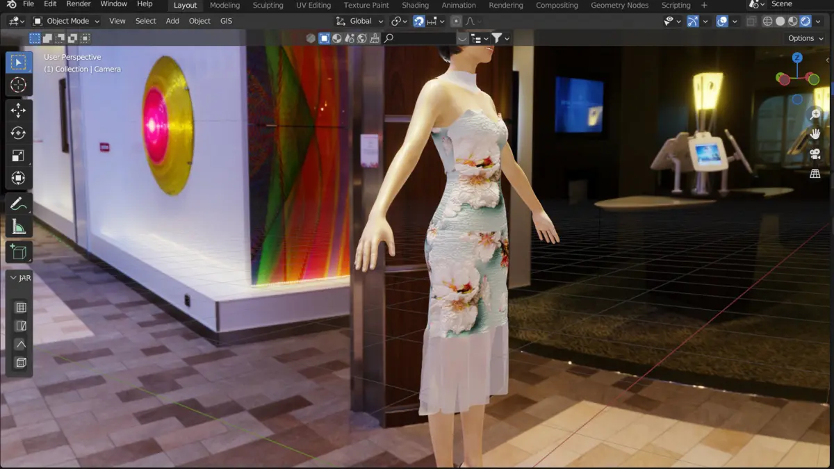The image size is (834, 469).
Task: Open the Object Mode dropdown
Action: click(x=67, y=21)
